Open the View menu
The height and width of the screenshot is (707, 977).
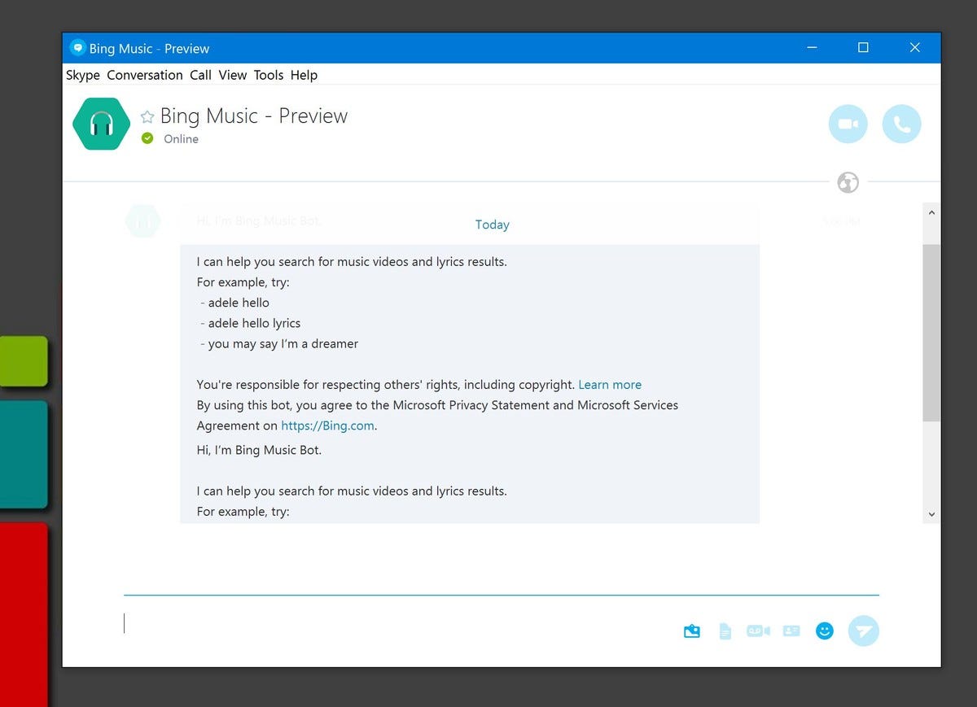click(232, 75)
